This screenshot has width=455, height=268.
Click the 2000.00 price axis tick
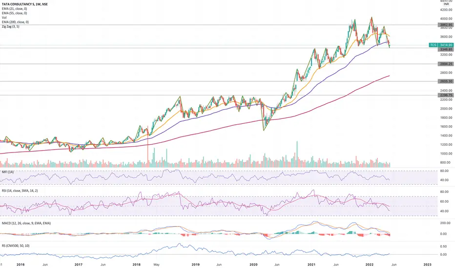click(x=446, y=109)
